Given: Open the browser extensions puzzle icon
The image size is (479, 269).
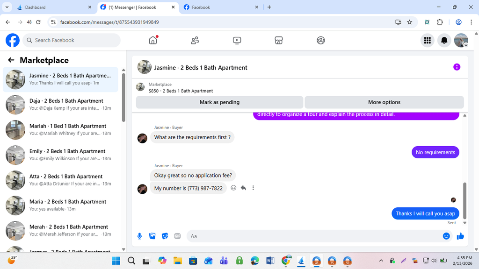Looking at the screenshot, I should click(x=440, y=22).
